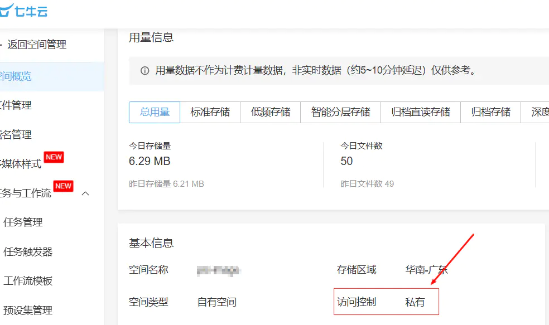
Task: Open 域名管理 in sidebar
Action: tap(16, 134)
